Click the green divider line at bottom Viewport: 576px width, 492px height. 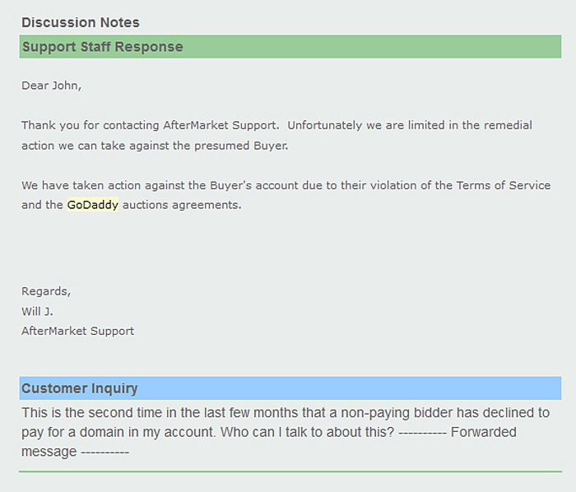click(290, 471)
